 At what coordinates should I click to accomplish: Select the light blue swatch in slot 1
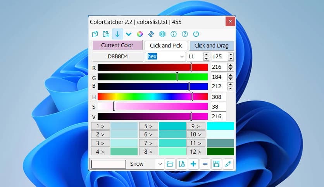pyautogui.click(x=124, y=126)
